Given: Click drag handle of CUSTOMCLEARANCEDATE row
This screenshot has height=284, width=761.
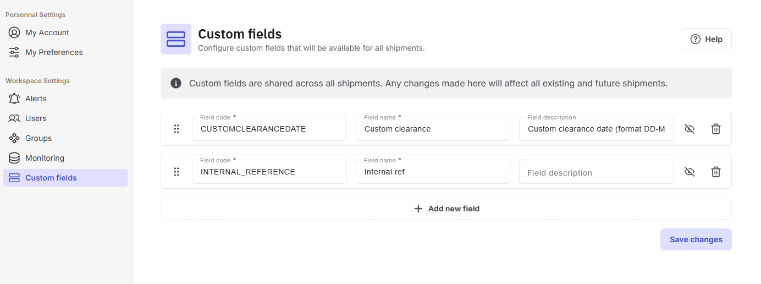Looking at the screenshot, I should pyautogui.click(x=177, y=129).
